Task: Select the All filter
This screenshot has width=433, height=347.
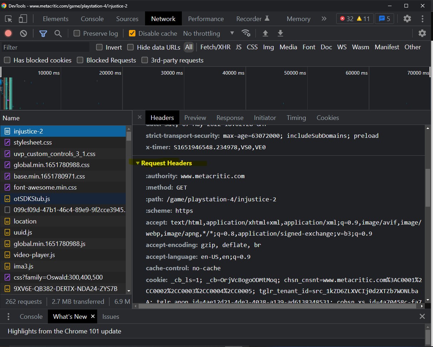Action: pos(189,47)
